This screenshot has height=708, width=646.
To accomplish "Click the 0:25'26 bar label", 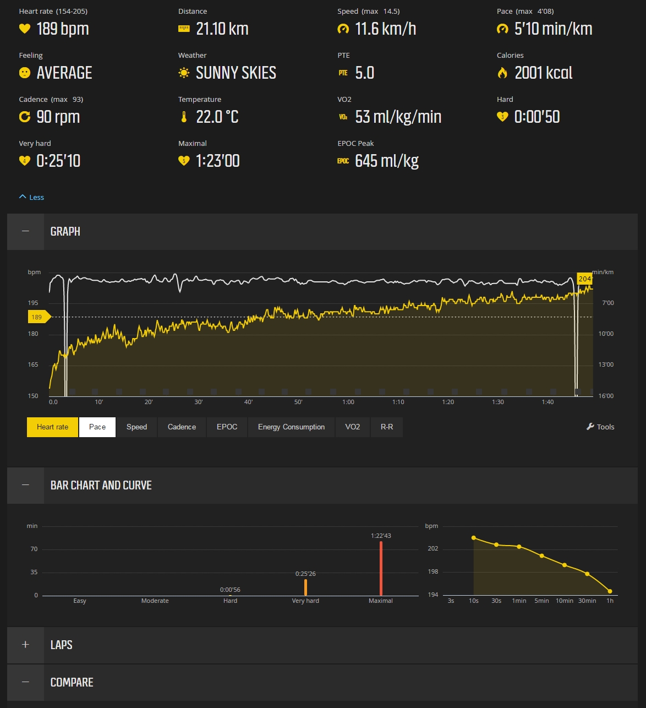I will click(x=305, y=574).
